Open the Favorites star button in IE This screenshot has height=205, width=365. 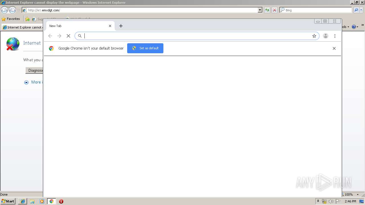[x=11, y=19]
